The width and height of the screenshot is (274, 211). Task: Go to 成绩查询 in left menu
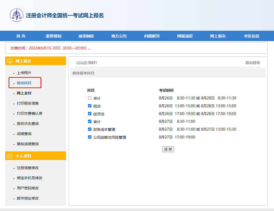pos(24,134)
